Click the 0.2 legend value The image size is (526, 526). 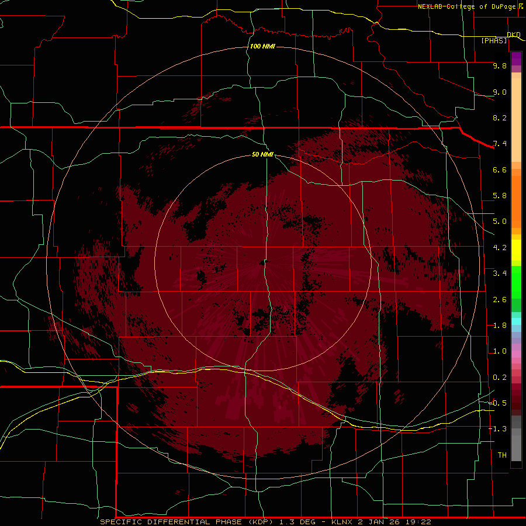point(500,378)
